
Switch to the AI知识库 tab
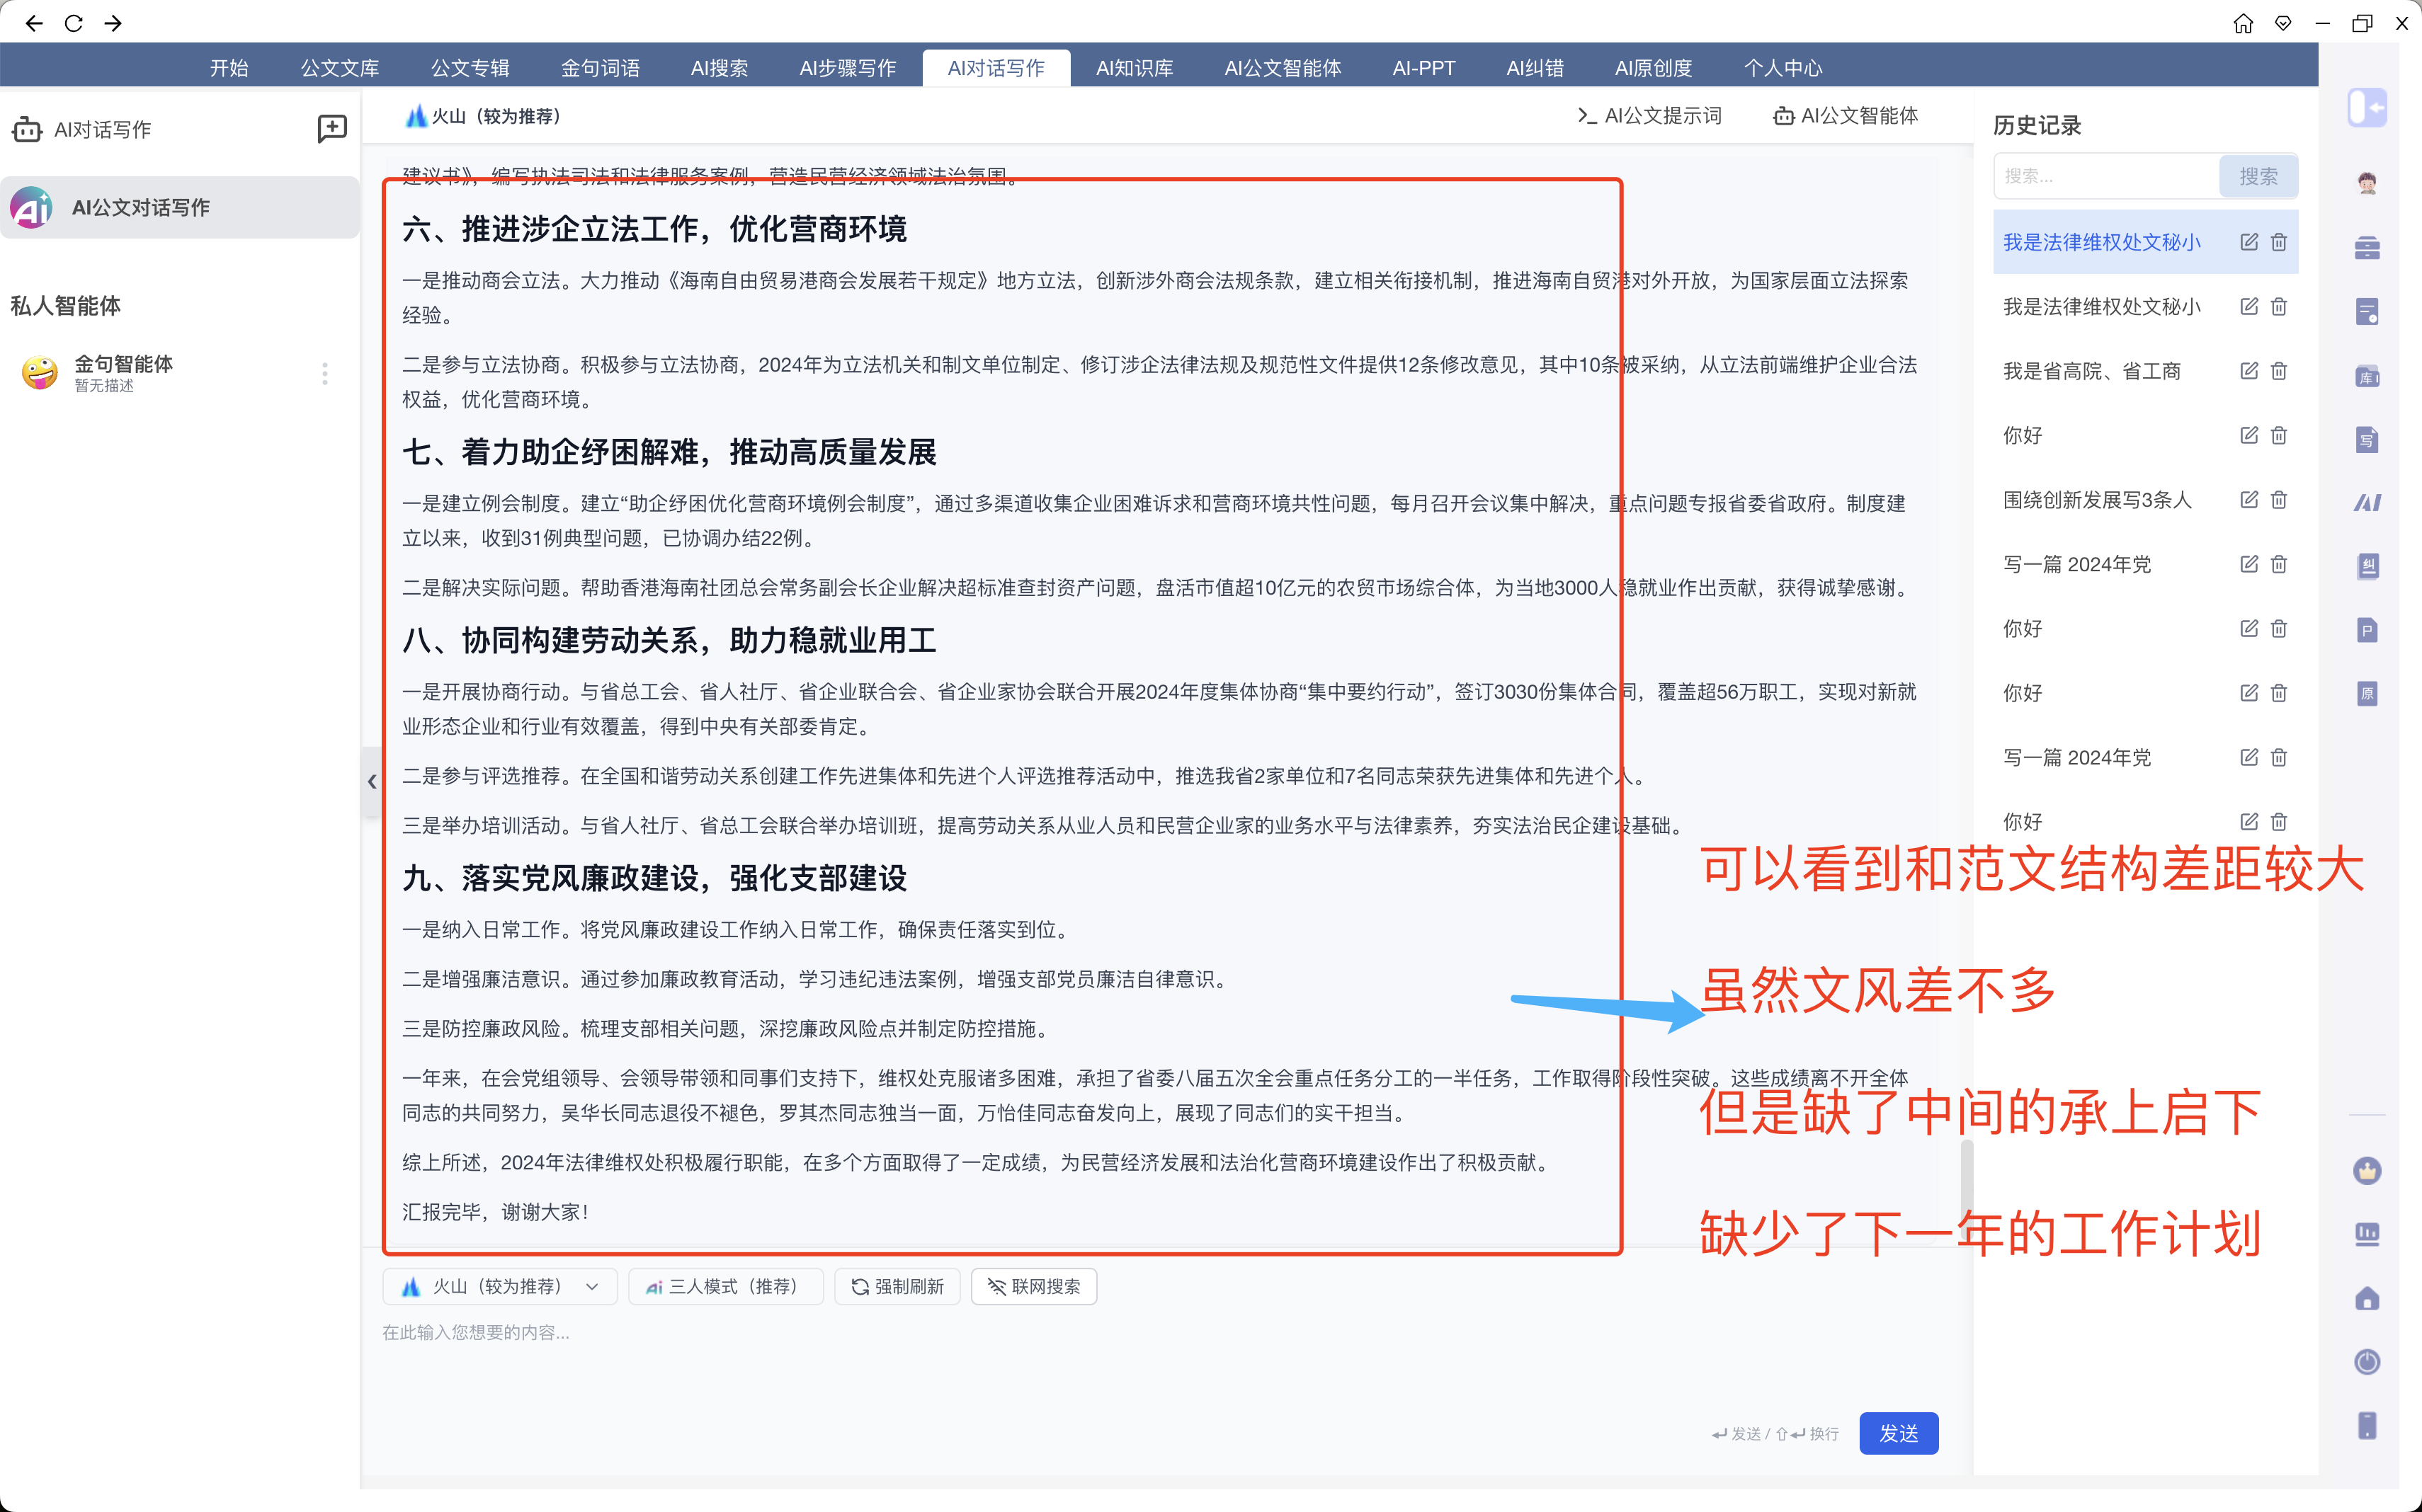pyautogui.click(x=1134, y=68)
